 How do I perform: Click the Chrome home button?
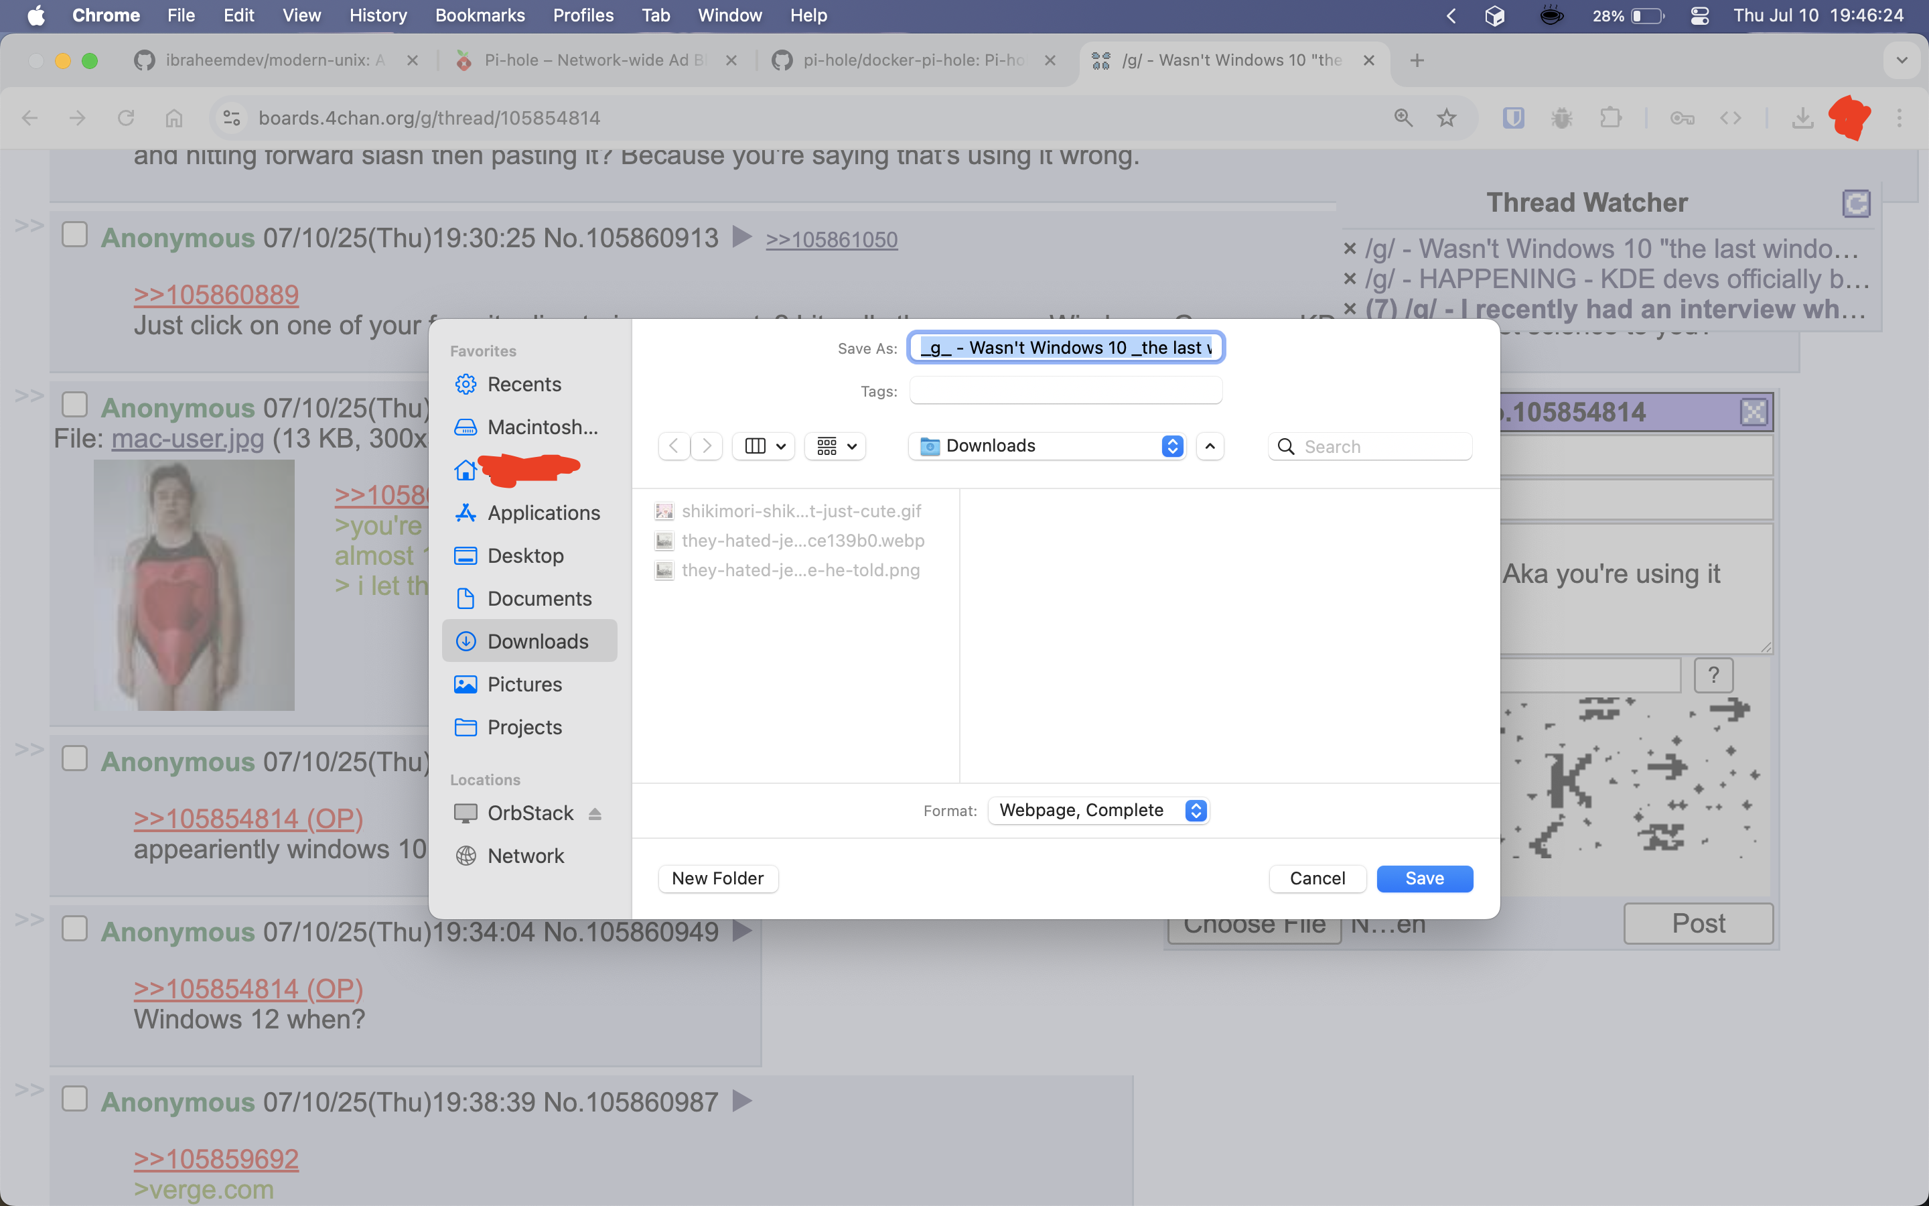tap(173, 118)
